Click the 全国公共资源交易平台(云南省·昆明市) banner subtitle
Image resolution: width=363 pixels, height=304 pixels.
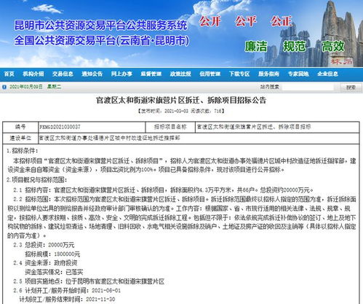tap(101, 40)
